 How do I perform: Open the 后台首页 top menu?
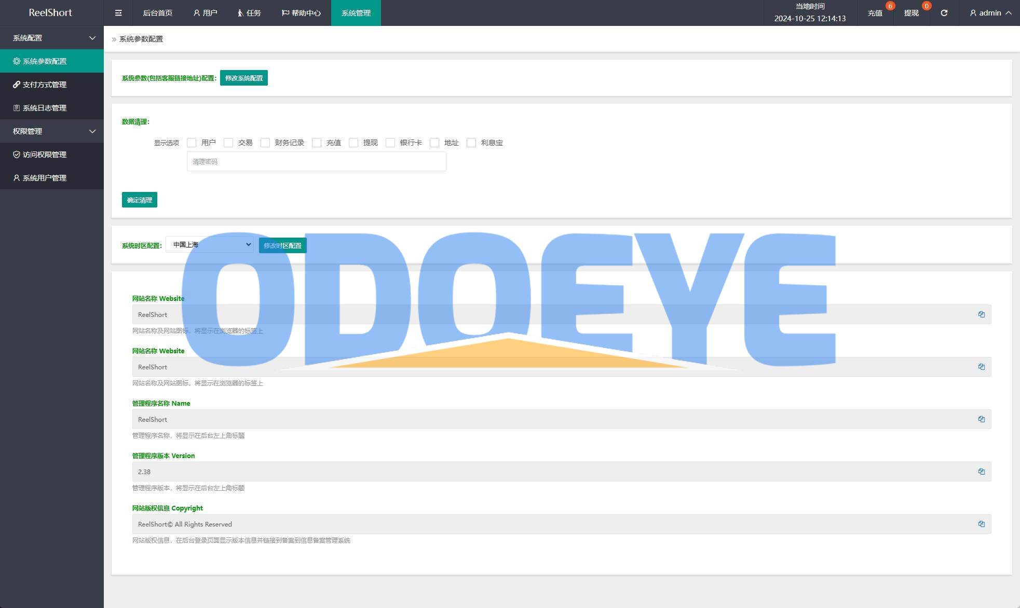[157, 13]
